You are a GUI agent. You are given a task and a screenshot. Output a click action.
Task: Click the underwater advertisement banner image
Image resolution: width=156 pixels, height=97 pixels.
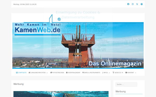(61, 94)
